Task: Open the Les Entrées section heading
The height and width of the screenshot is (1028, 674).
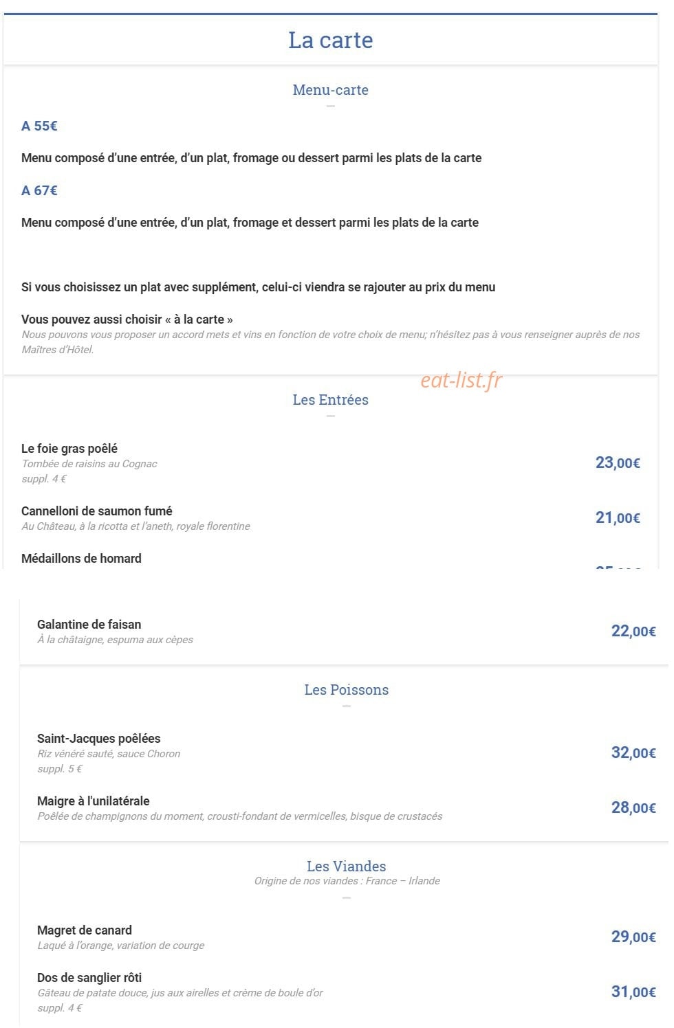Action: tap(330, 400)
